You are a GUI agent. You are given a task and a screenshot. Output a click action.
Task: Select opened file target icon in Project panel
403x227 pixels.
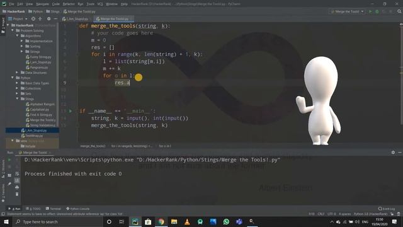tap(33, 19)
